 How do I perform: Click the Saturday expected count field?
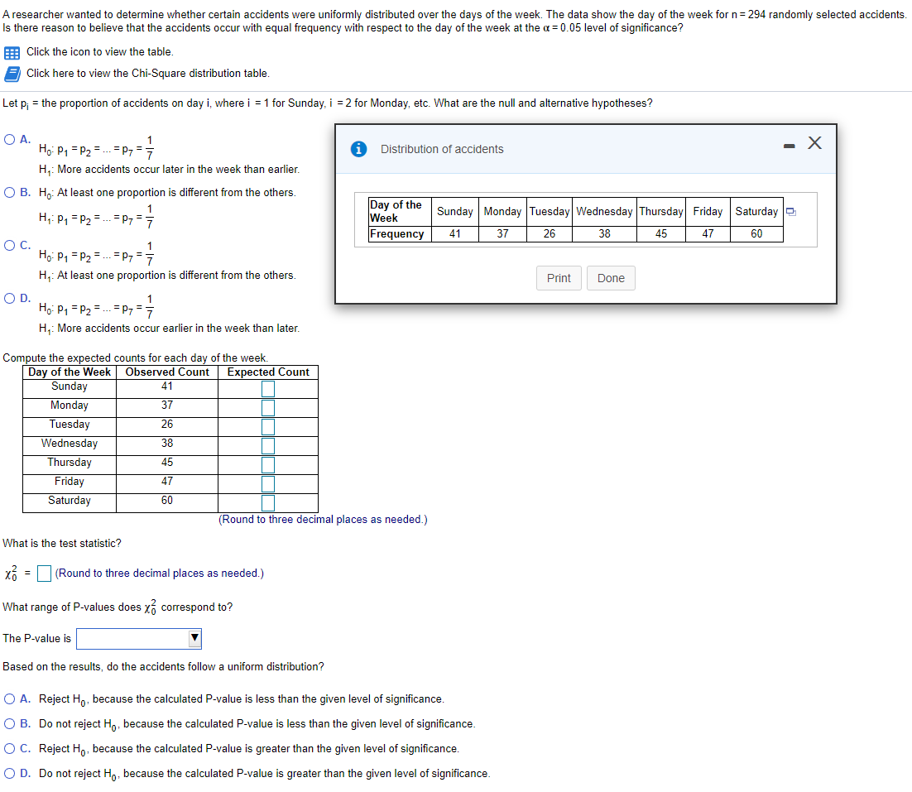pos(266,501)
